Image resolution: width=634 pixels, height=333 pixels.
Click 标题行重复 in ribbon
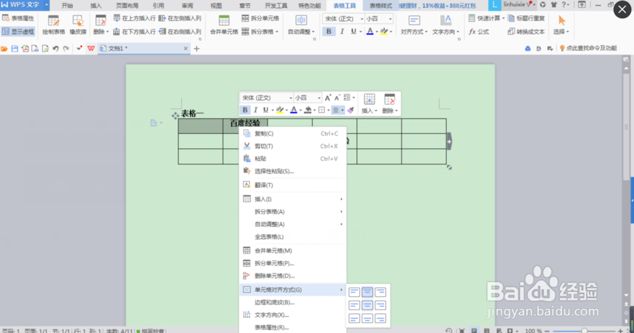pyautogui.click(x=526, y=18)
